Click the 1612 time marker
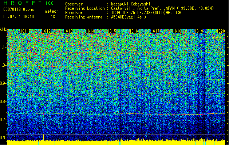This screenshot has height=145, width=229. tap(46, 31)
